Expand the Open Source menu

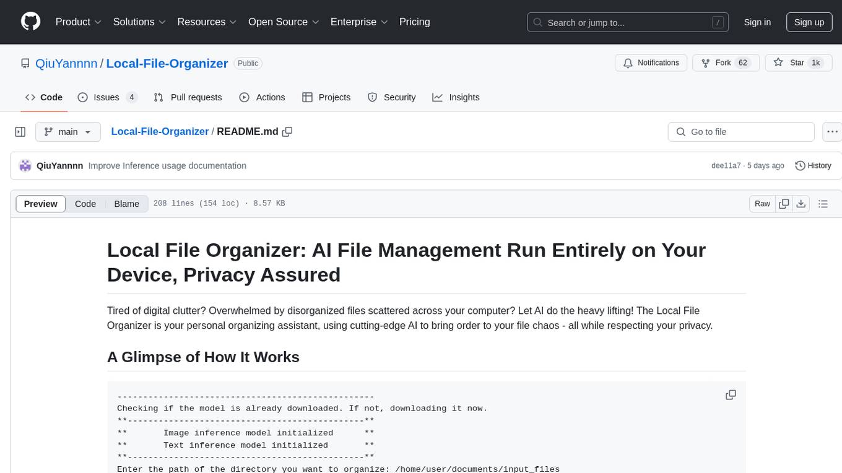[x=284, y=22]
